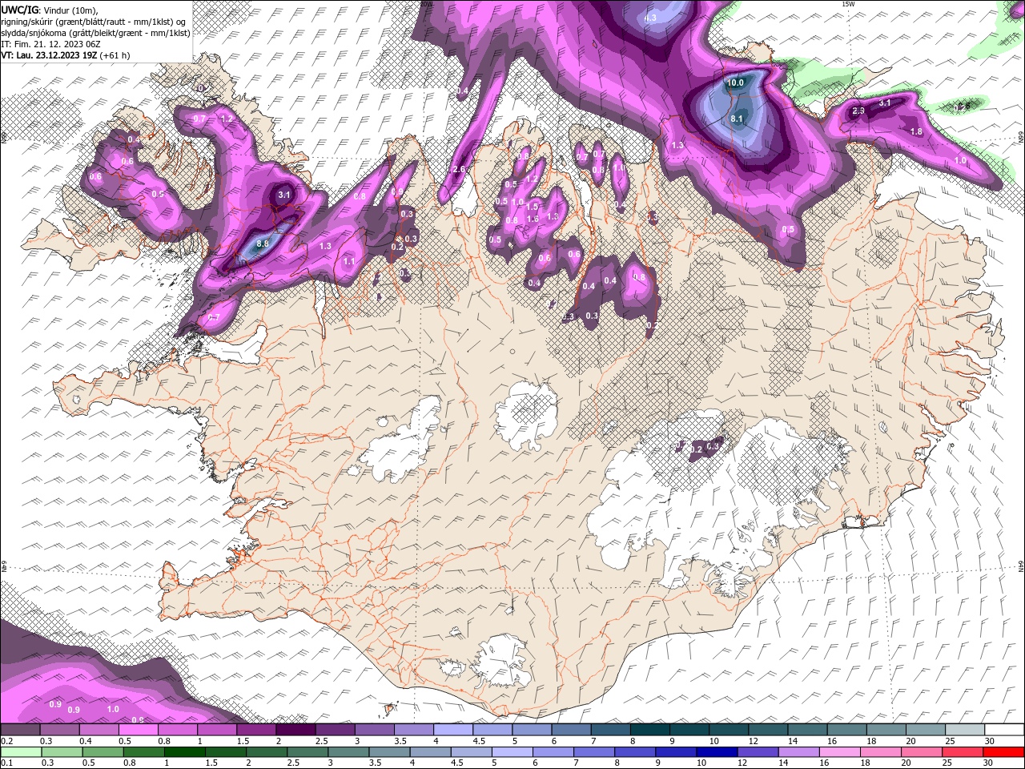Click the '0.1' label in the rain legend
This screenshot has height=769, width=1025.
(x=6, y=763)
